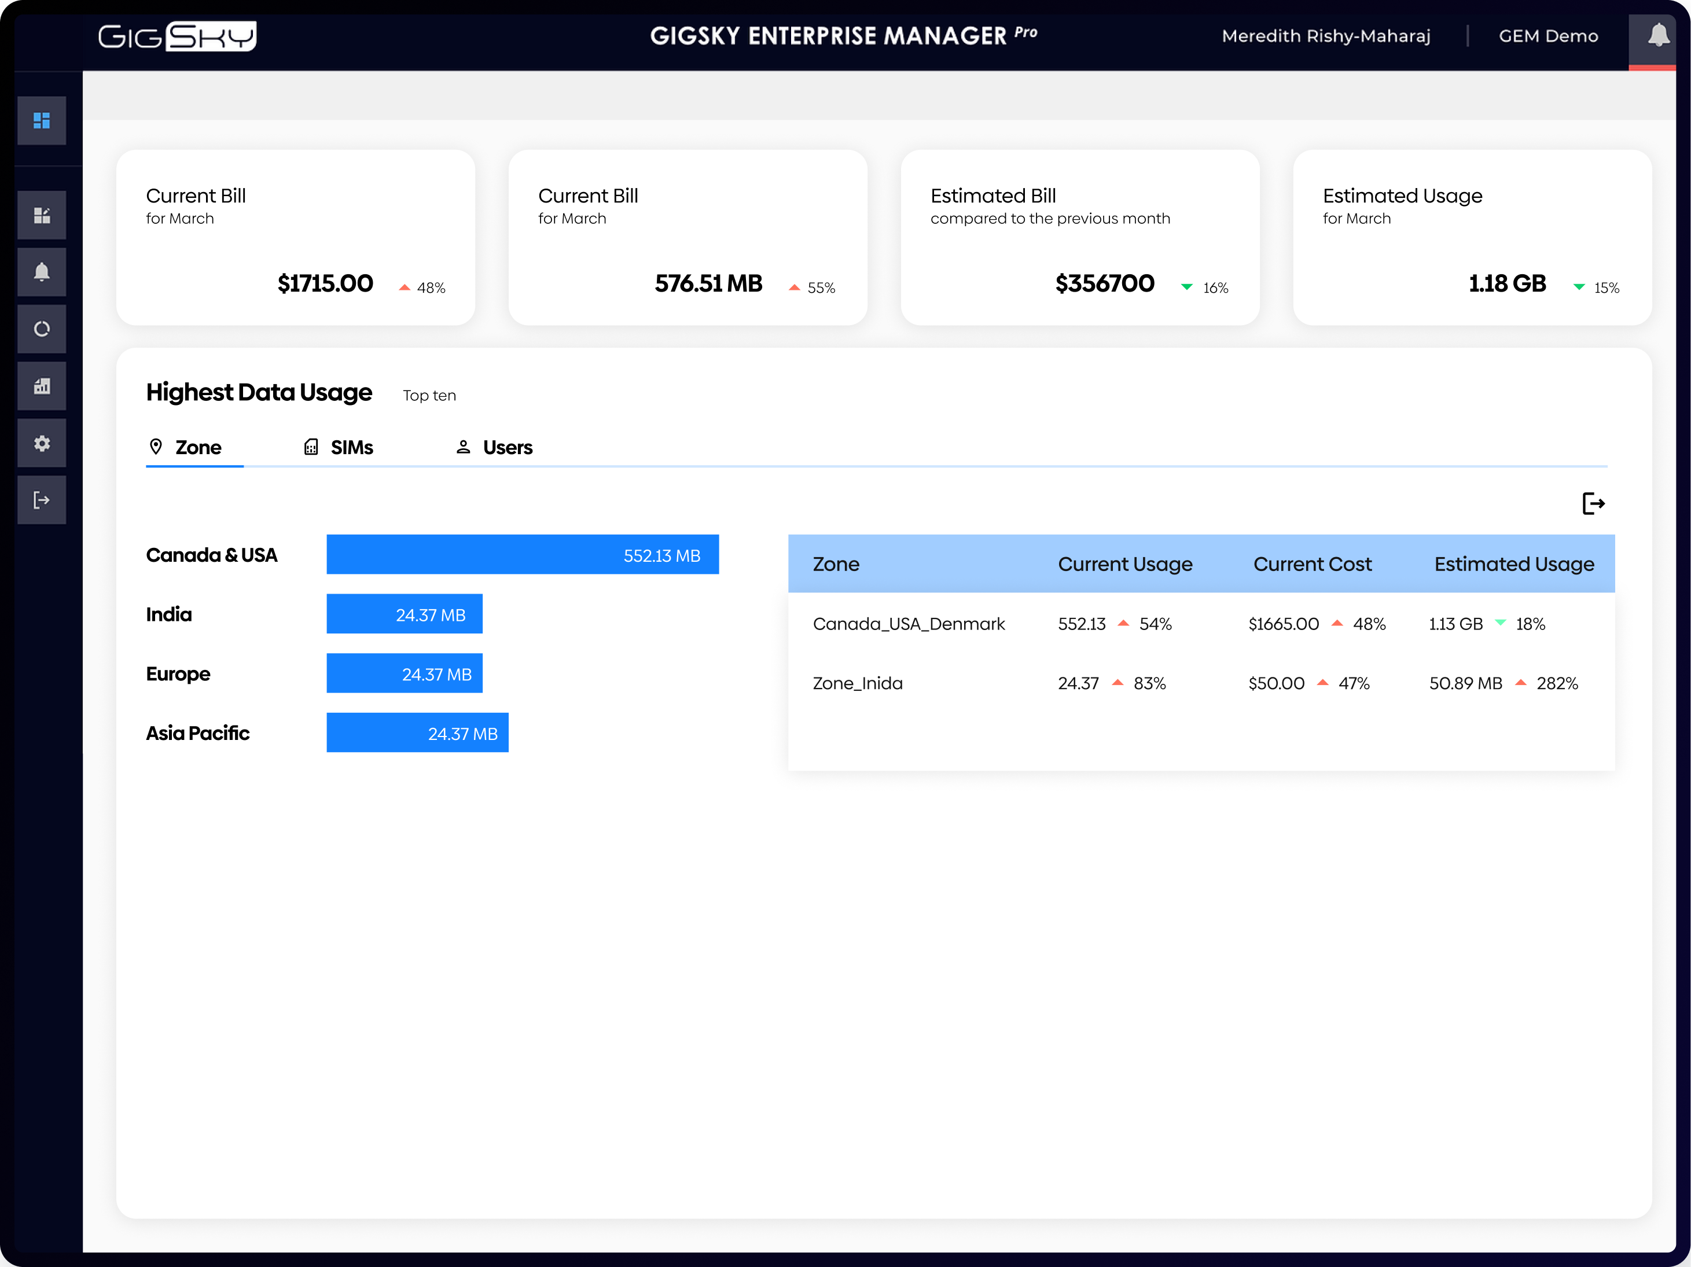The height and width of the screenshot is (1267, 1691).
Task: Click the GigSky logo
Action: click(177, 35)
